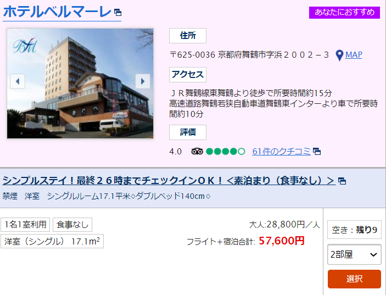Viewport: 386px width, 295px height.
Task: Click new-window icon beside review count
Action: [x=317, y=152]
